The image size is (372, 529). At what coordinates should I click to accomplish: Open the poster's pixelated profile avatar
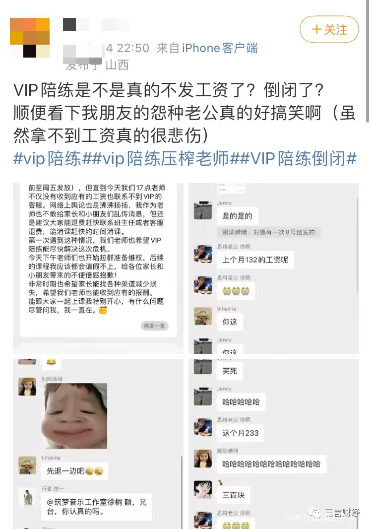(30, 37)
